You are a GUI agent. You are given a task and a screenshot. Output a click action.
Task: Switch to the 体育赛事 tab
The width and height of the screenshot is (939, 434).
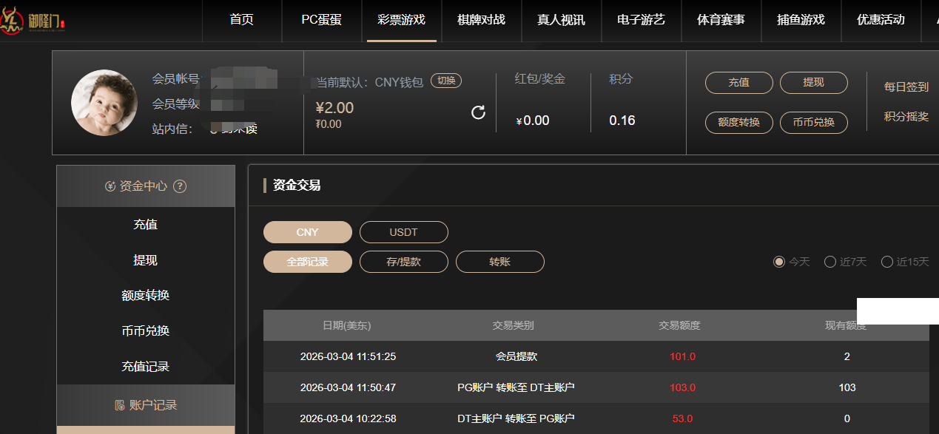(x=721, y=21)
